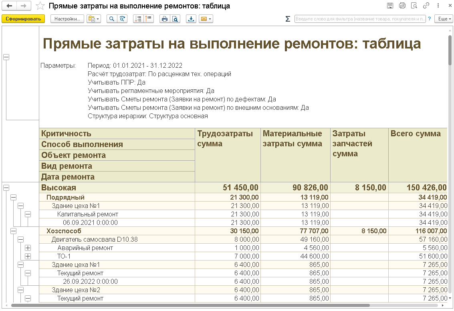The height and width of the screenshot is (311, 454).
Task: Open the send by email dropdown
Action: (x=206, y=19)
